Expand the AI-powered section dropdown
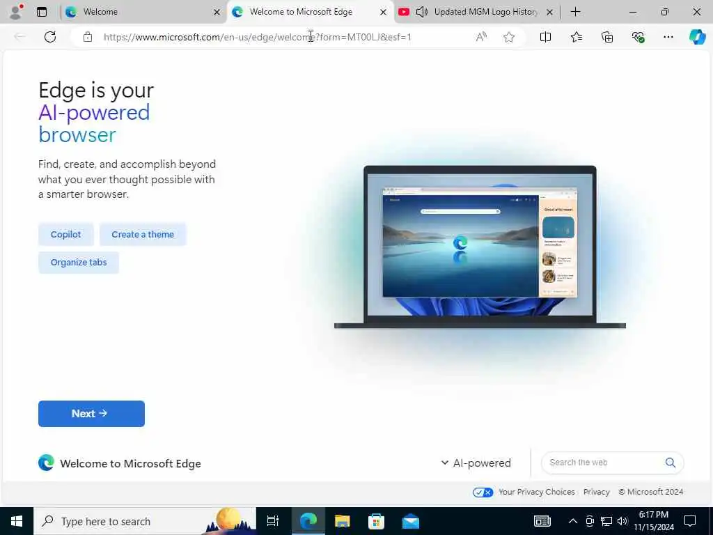 476,463
